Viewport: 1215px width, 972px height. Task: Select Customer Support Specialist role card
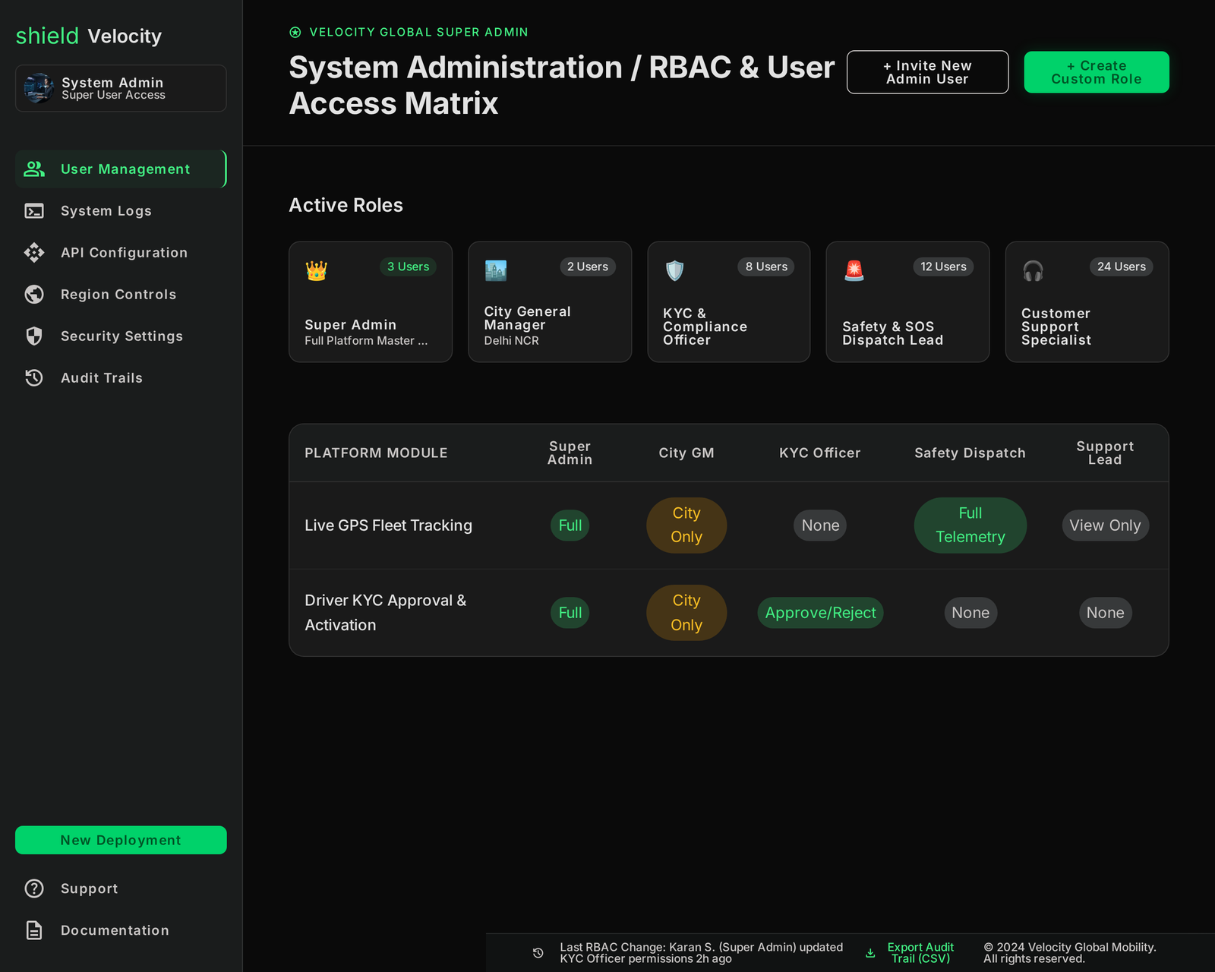point(1087,301)
